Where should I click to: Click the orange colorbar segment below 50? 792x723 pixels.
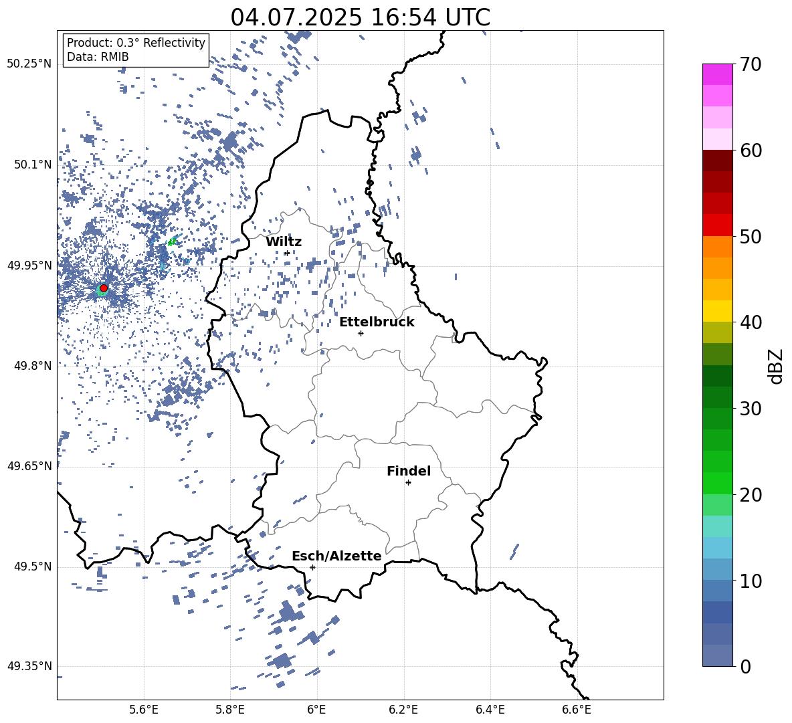(x=717, y=246)
